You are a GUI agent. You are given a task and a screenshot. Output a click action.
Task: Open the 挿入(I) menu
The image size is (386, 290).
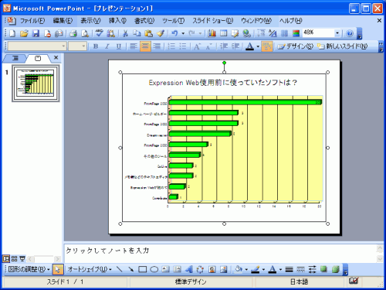pos(117,21)
